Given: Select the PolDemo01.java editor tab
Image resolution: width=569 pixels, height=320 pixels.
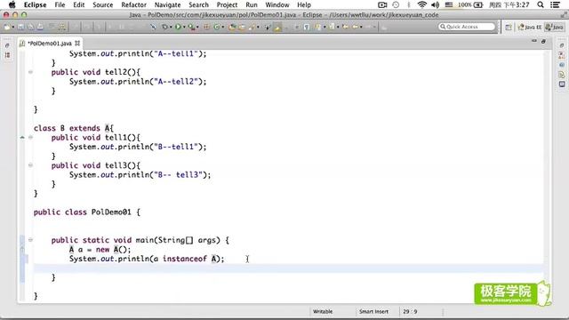Looking at the screenshot, I should click(50, 44).
